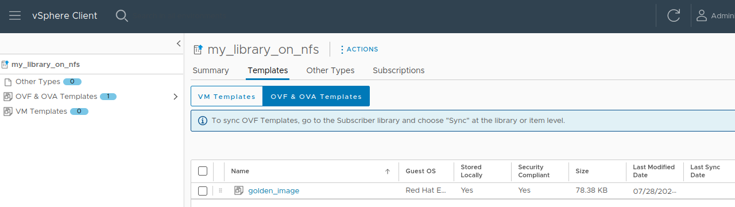Switch to the Subscriptions tab
The height and width of the screenshot is (207, 735).
tap(399, 70)
